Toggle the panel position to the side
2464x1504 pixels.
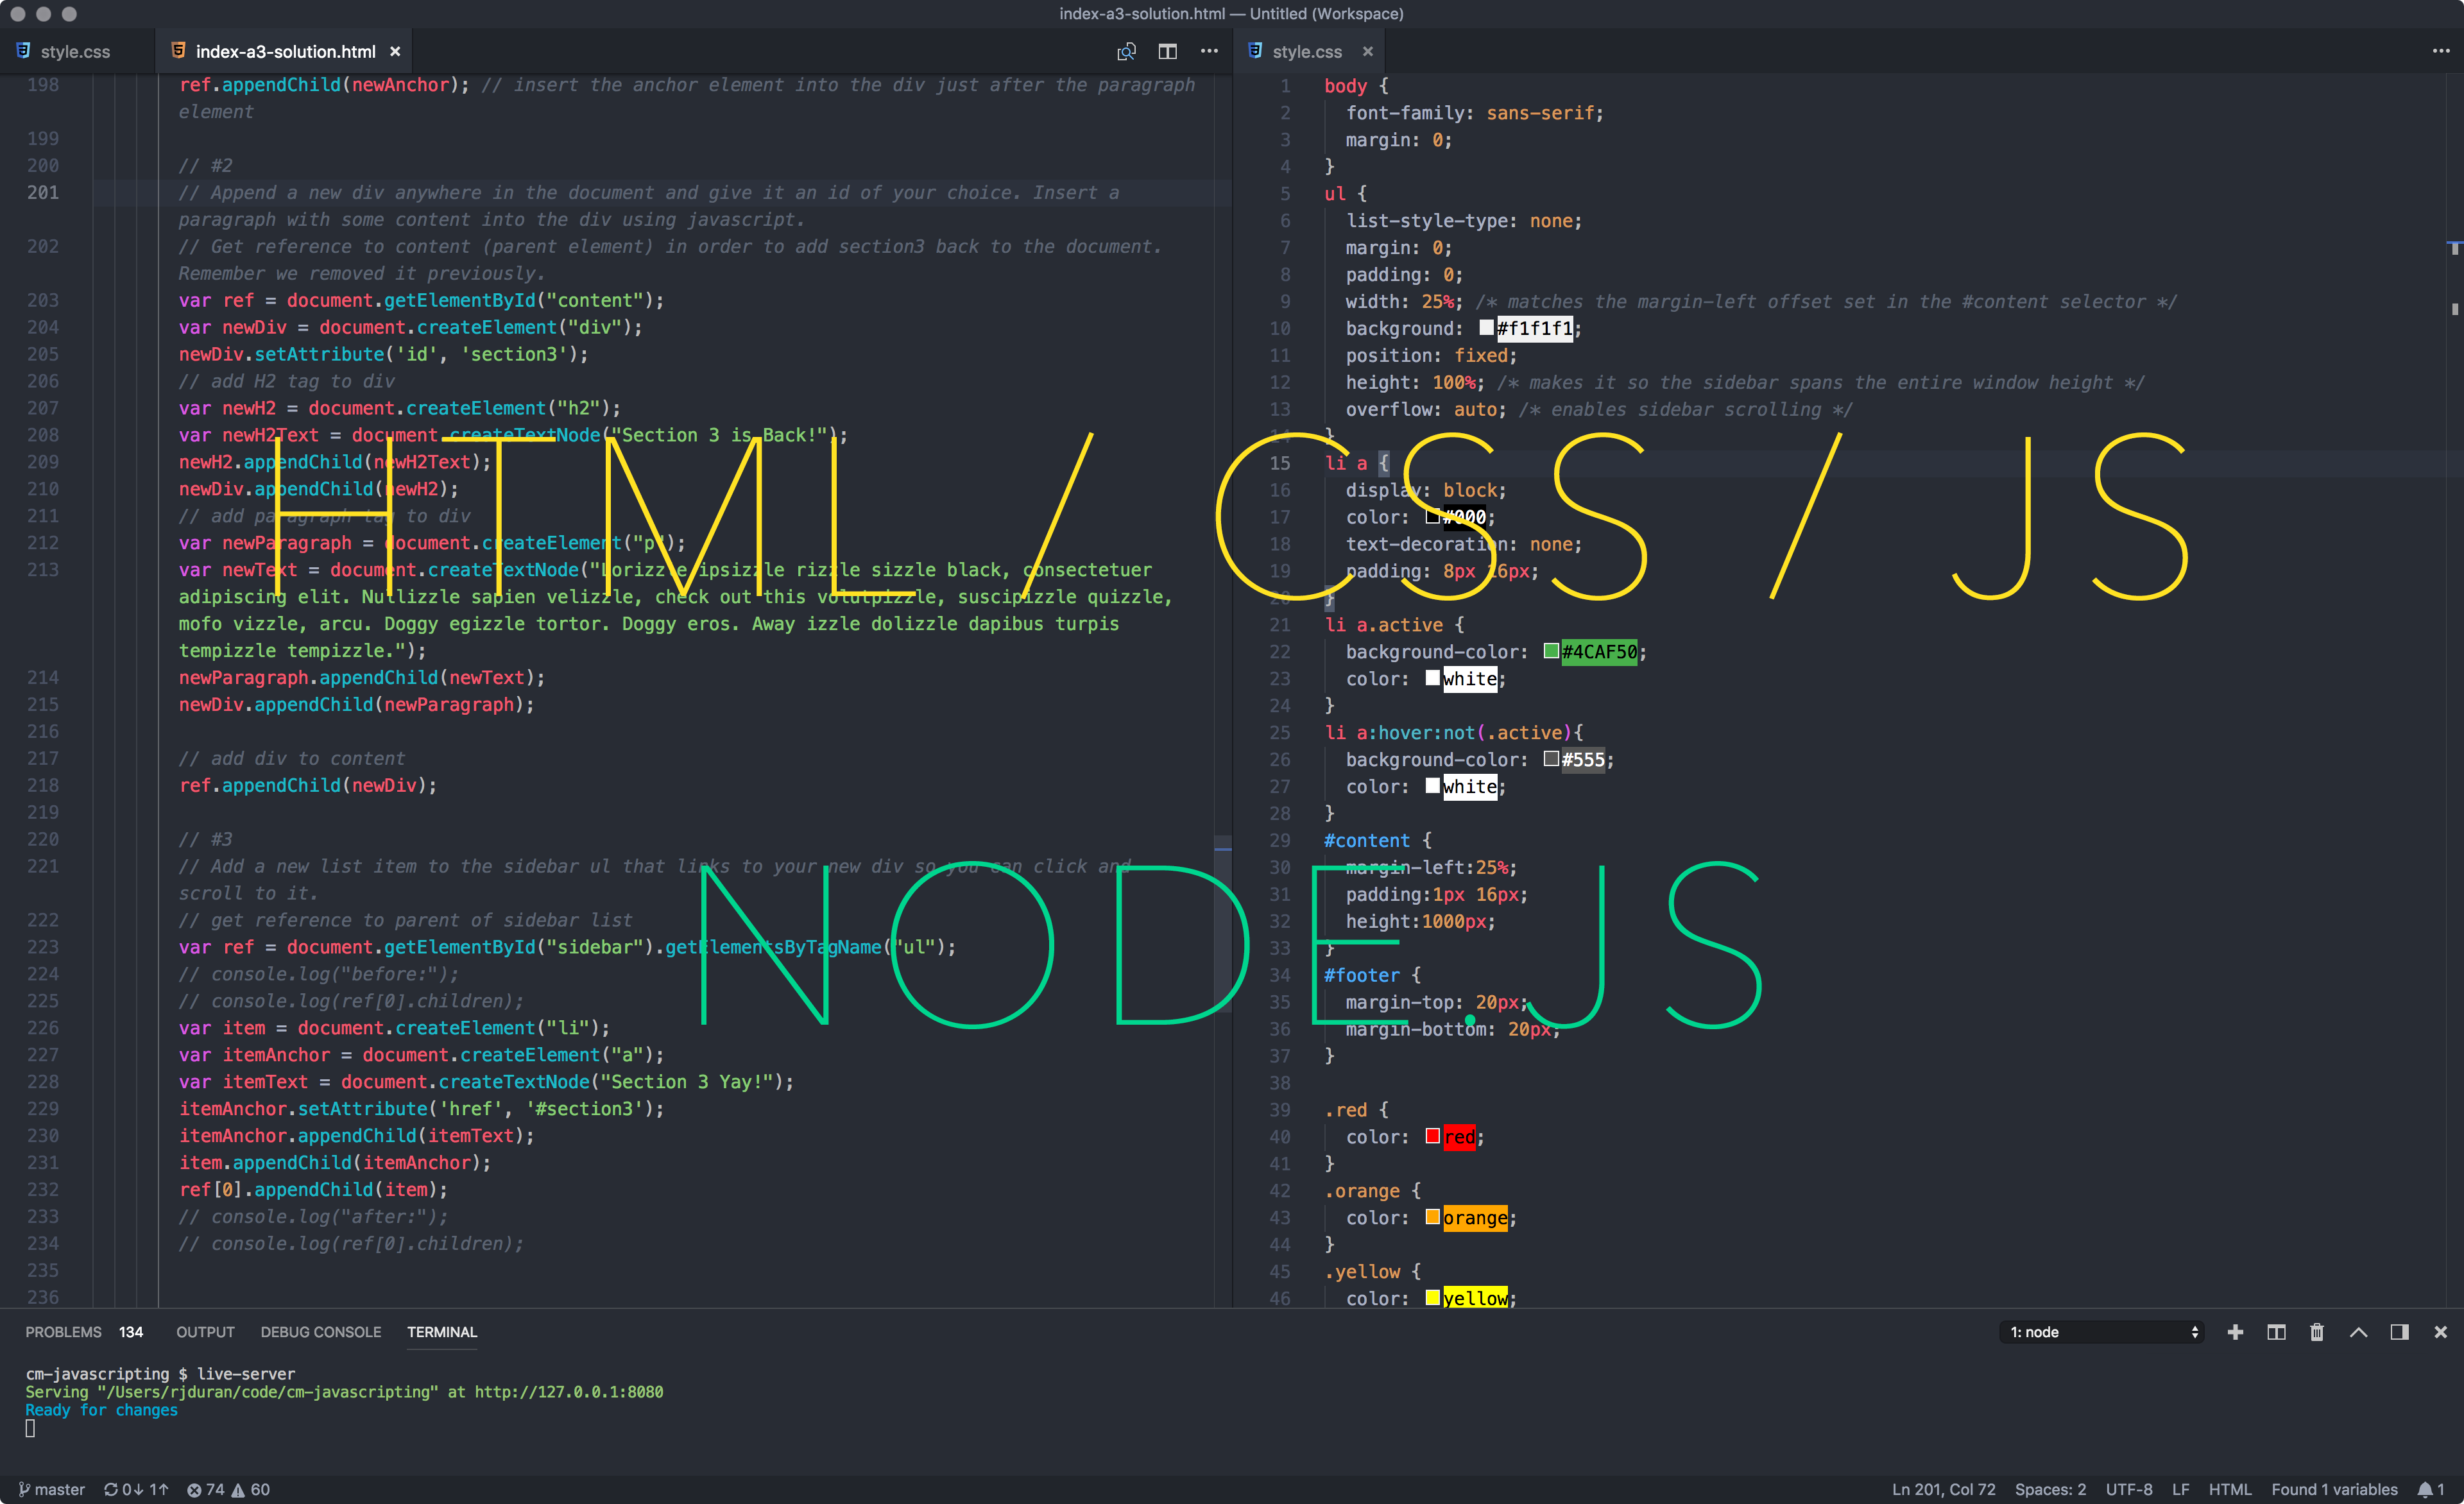[x=2399, y=1332]
